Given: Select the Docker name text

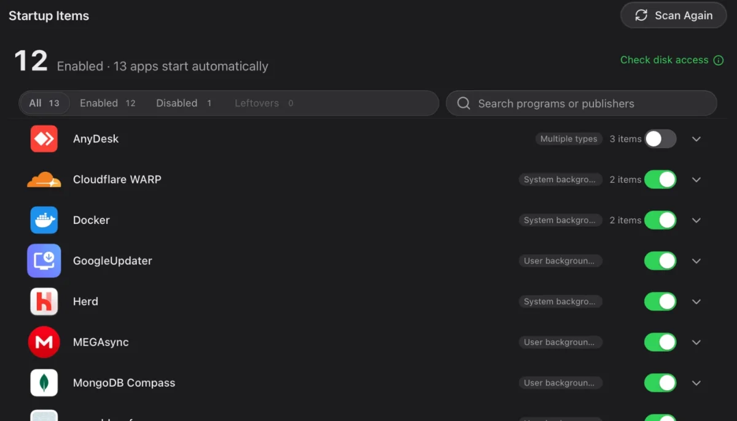Looking at the screenshot, I should pos(92,220).
